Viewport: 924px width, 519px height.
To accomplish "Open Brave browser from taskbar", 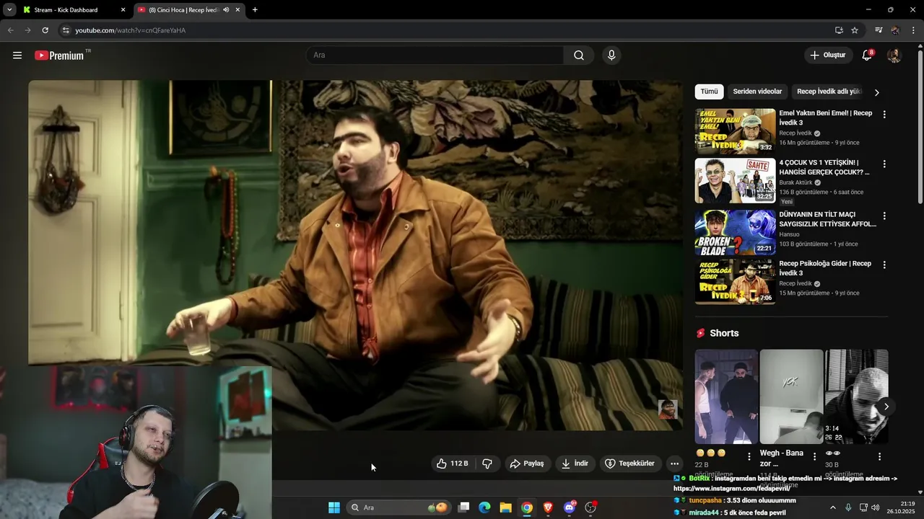I will pyautogui.click(x=548, y=507).
